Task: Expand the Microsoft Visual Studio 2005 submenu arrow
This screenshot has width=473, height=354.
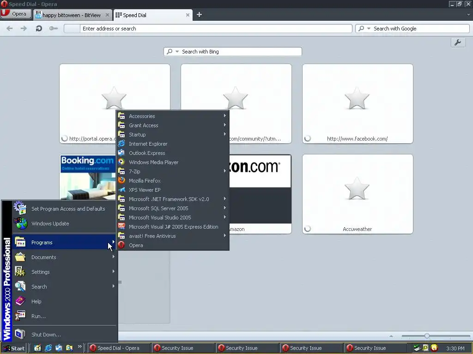Action: [225, 217]
